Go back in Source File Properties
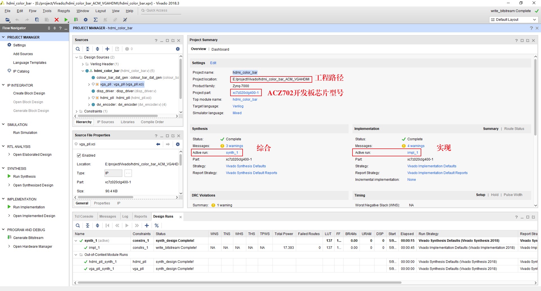541x291 pixels. [x=158, y=144]
